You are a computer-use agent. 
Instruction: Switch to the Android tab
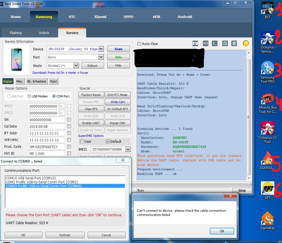coord(185,17)
